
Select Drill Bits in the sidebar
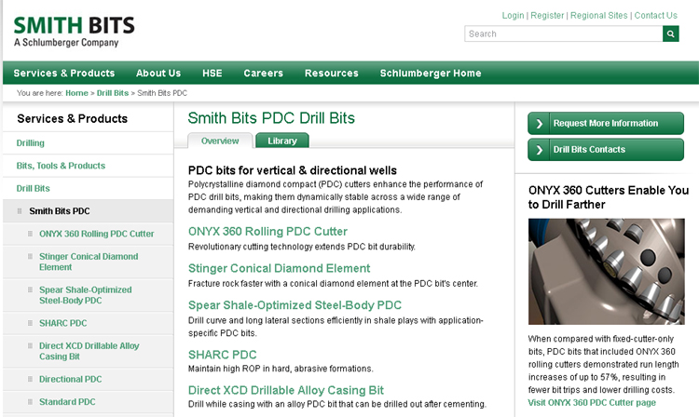pos(33,188)
